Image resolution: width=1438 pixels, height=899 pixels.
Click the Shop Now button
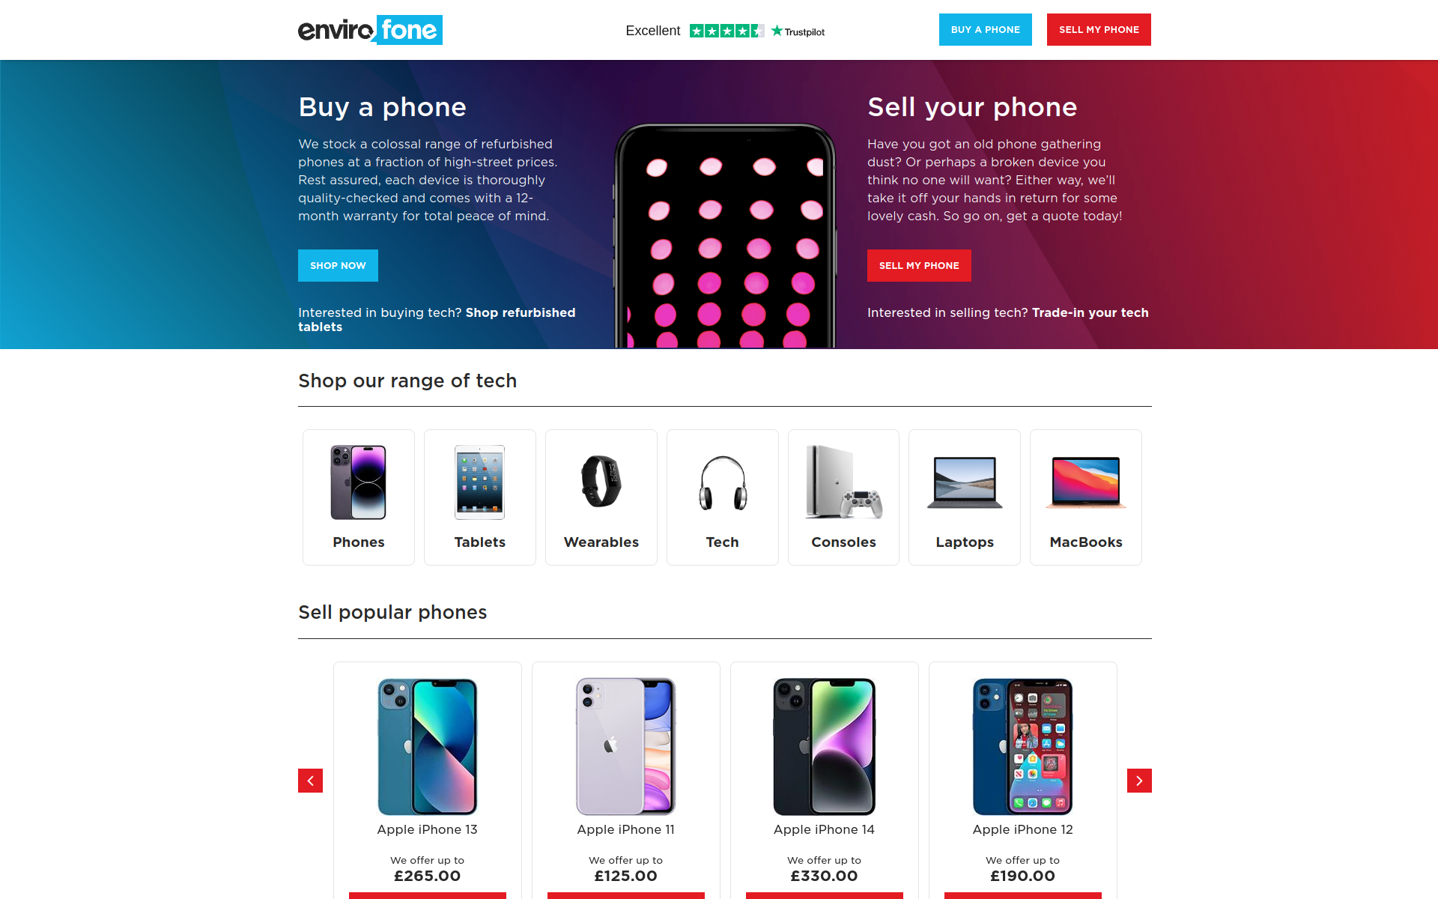(338, 266)
